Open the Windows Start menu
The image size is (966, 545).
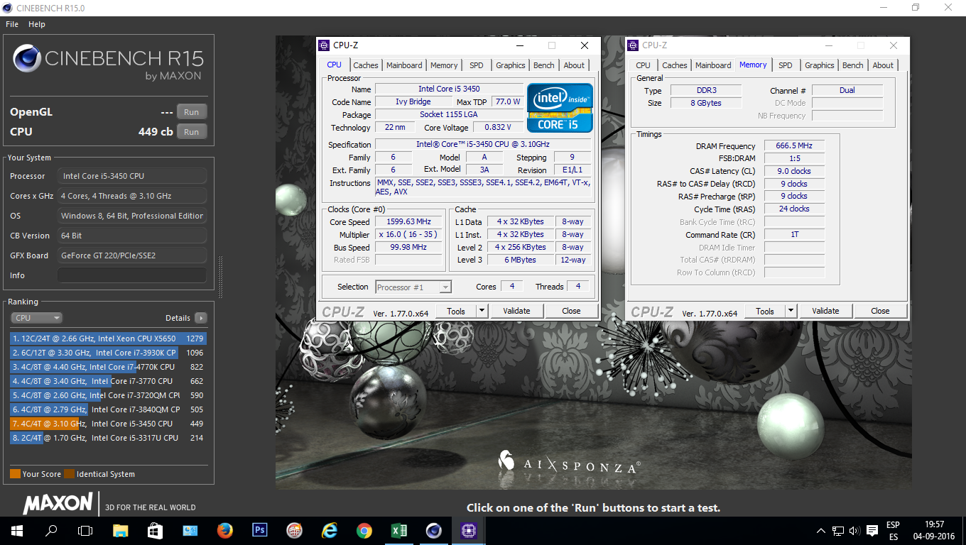17,531
